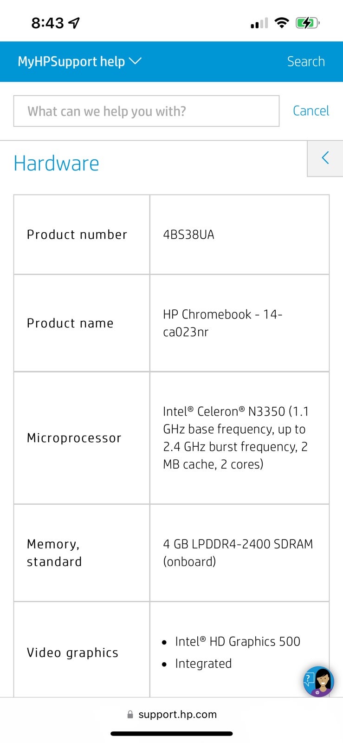Image resolution: width=343 pixels, height=743 pixels.
Task: Tap the HP Chromebook 14-ca023nr product name
Action: pyautogui.click(x=223, y=323)
